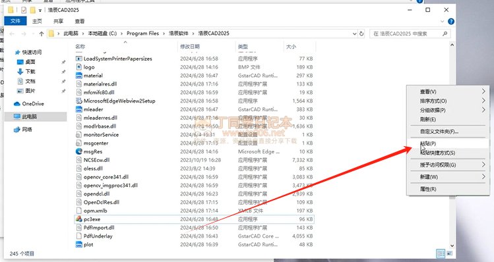Open quick access toolbar customize dropdown
494x262 pixels.
coord(40,11)
